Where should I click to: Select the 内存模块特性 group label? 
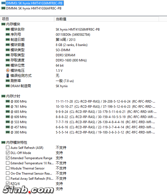(17, 142)
